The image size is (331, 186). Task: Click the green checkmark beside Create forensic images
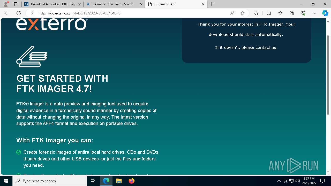pos(19,152)
